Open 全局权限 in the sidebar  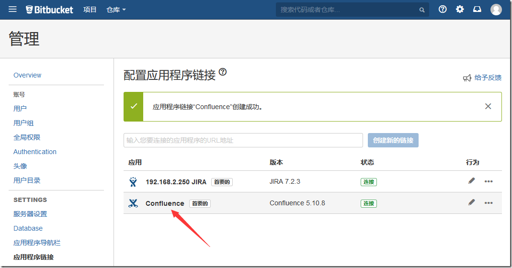(x=27, y=137)
